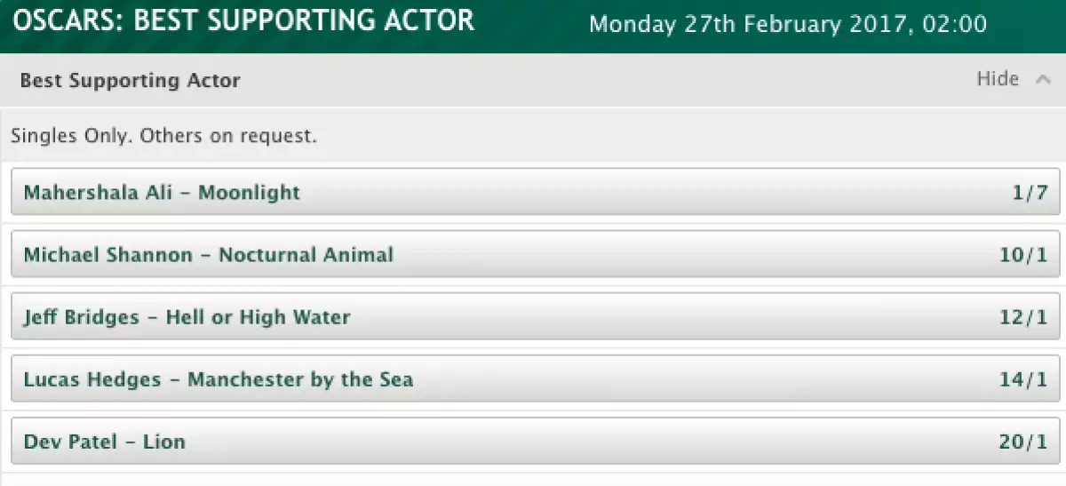Select the 12/1 odds

(x=1023, y=318)
